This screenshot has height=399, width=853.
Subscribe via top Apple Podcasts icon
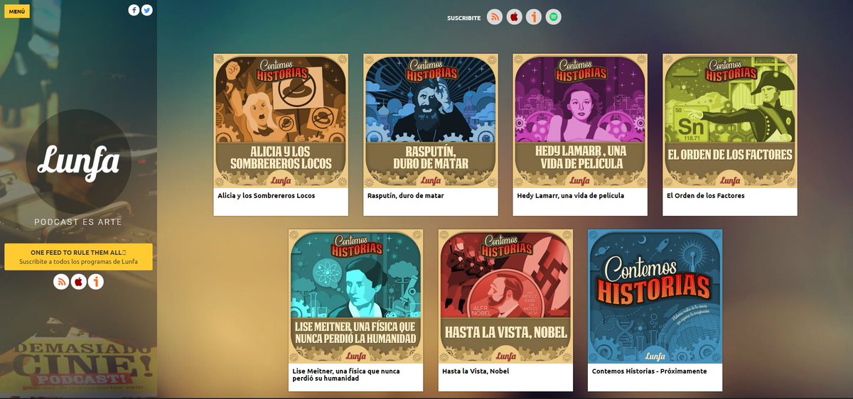tap(515, 17)
